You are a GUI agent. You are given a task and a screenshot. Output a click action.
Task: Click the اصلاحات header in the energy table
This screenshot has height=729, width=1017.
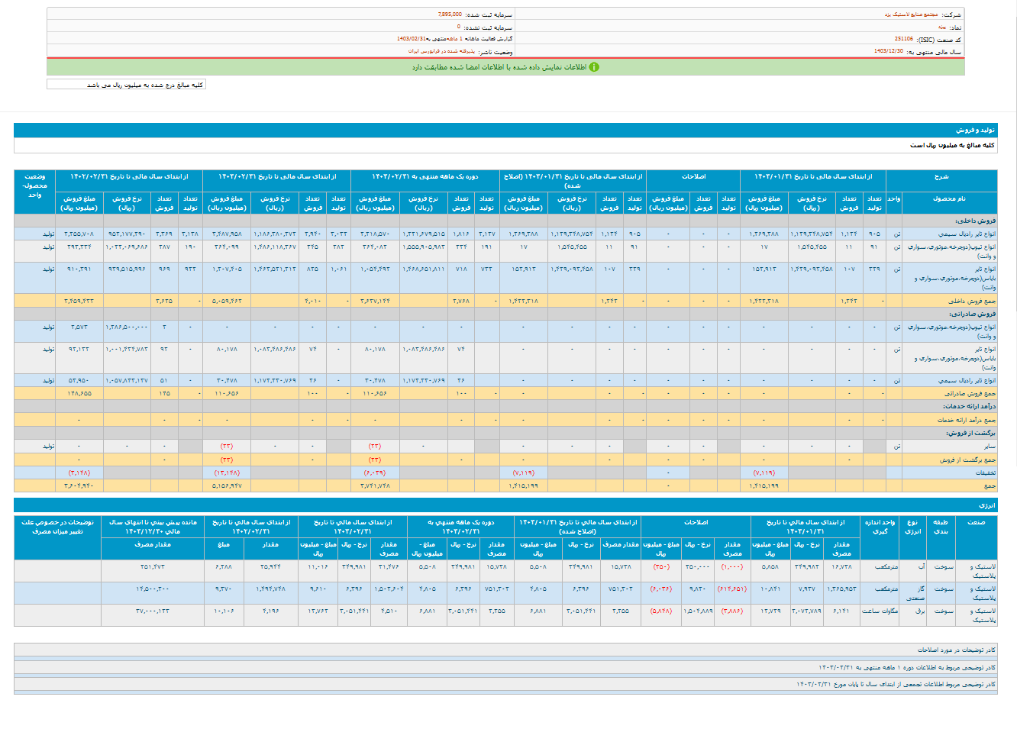point(695,522)
